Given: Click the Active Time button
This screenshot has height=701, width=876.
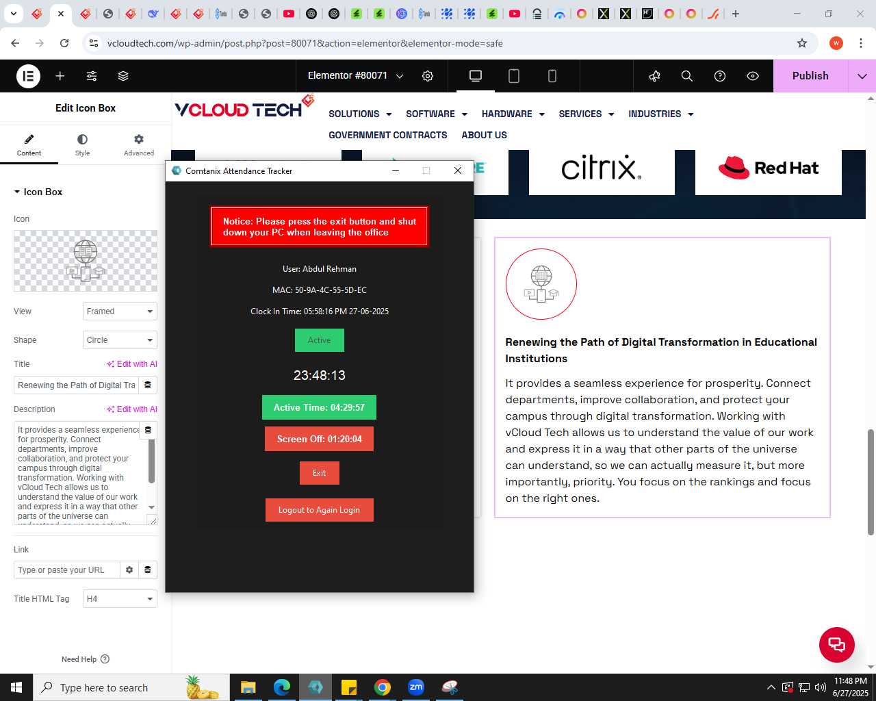Looking at the screenshot, I should point(320,407).
